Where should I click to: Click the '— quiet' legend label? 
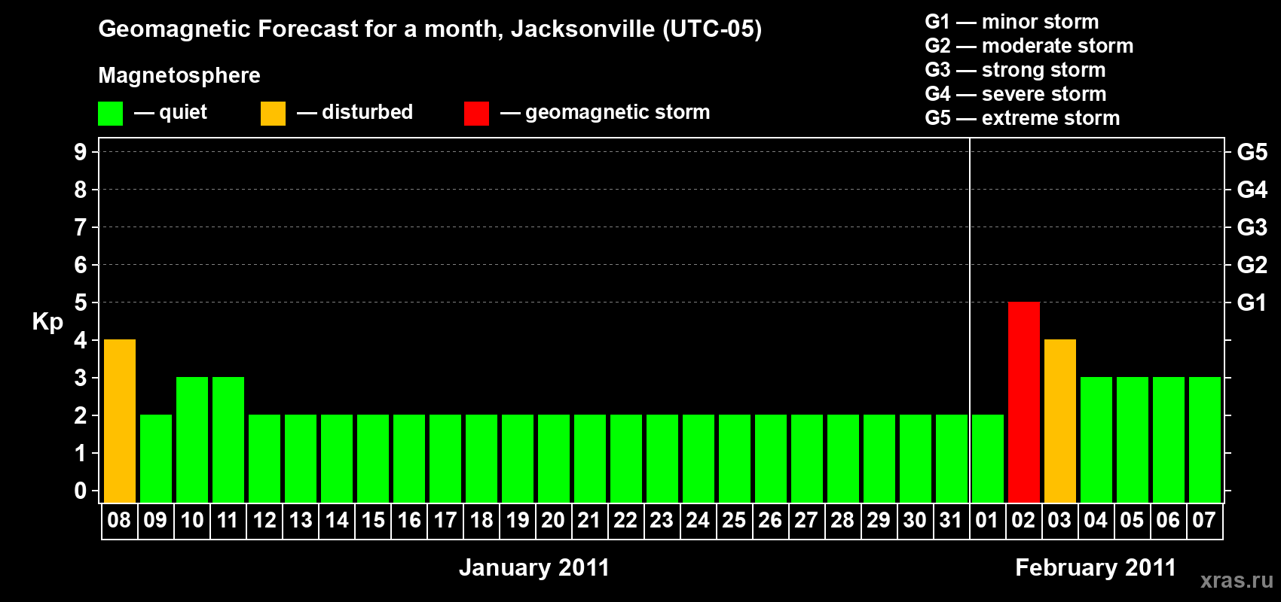171,112
